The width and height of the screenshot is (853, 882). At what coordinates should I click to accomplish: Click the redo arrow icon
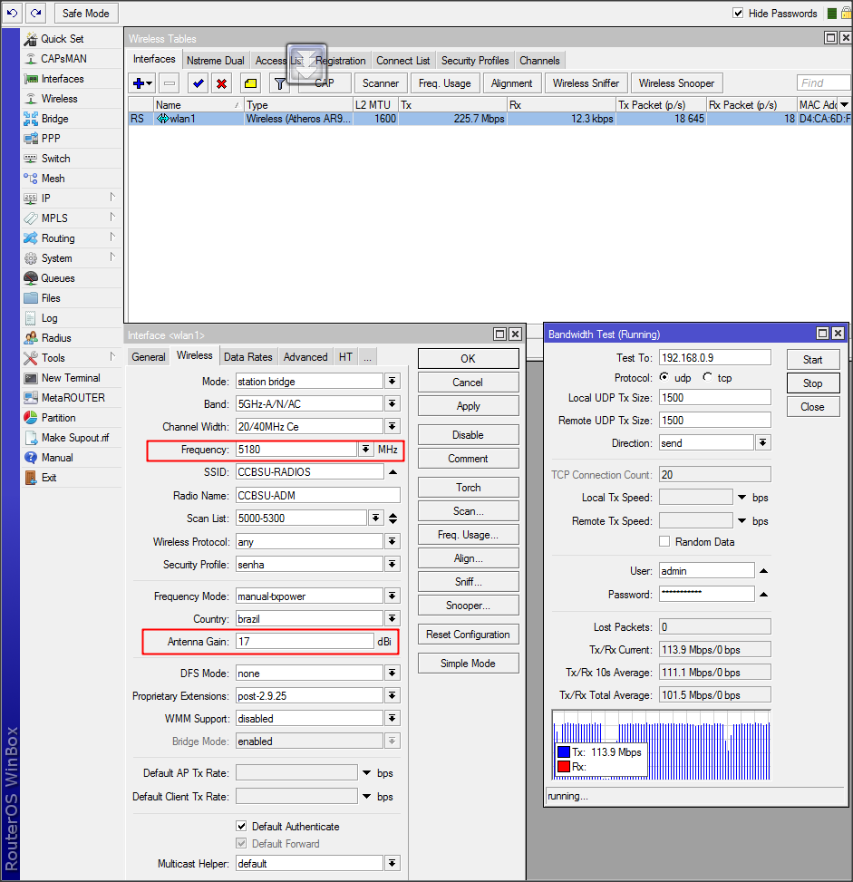click(35, 13)
